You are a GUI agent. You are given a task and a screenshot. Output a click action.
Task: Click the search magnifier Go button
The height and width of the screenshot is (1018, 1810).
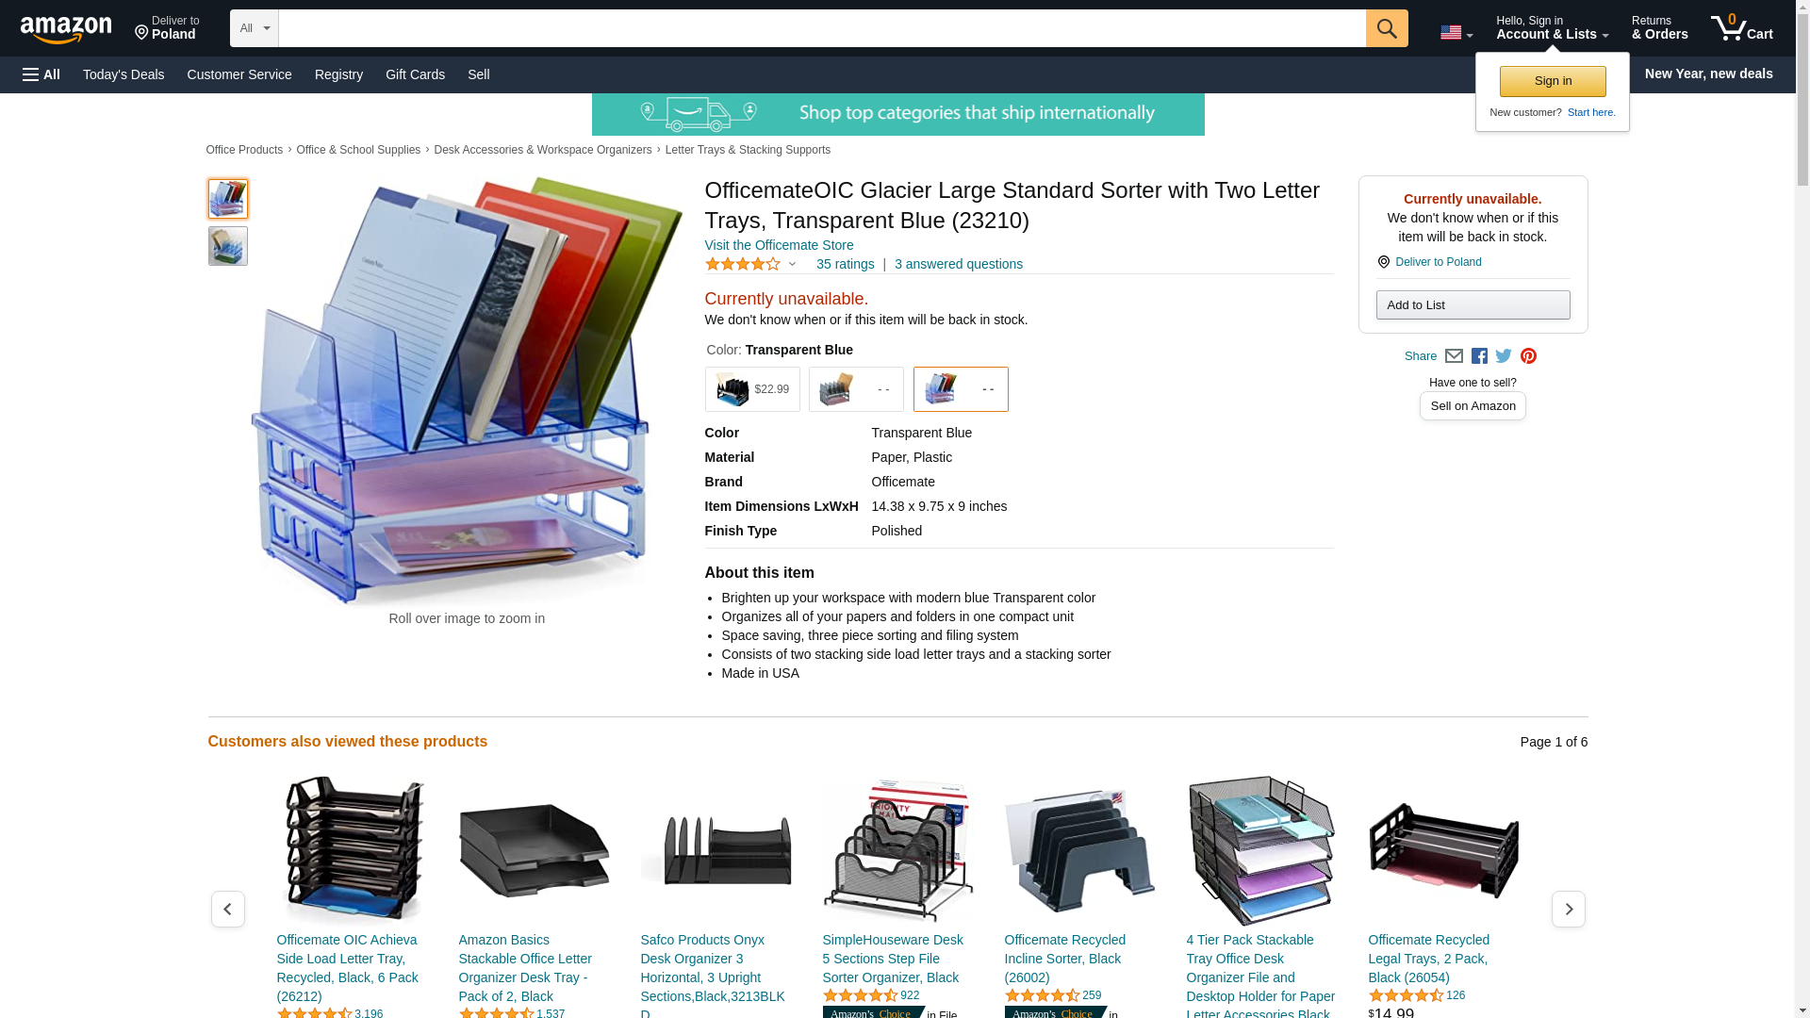click(1387, 28)
